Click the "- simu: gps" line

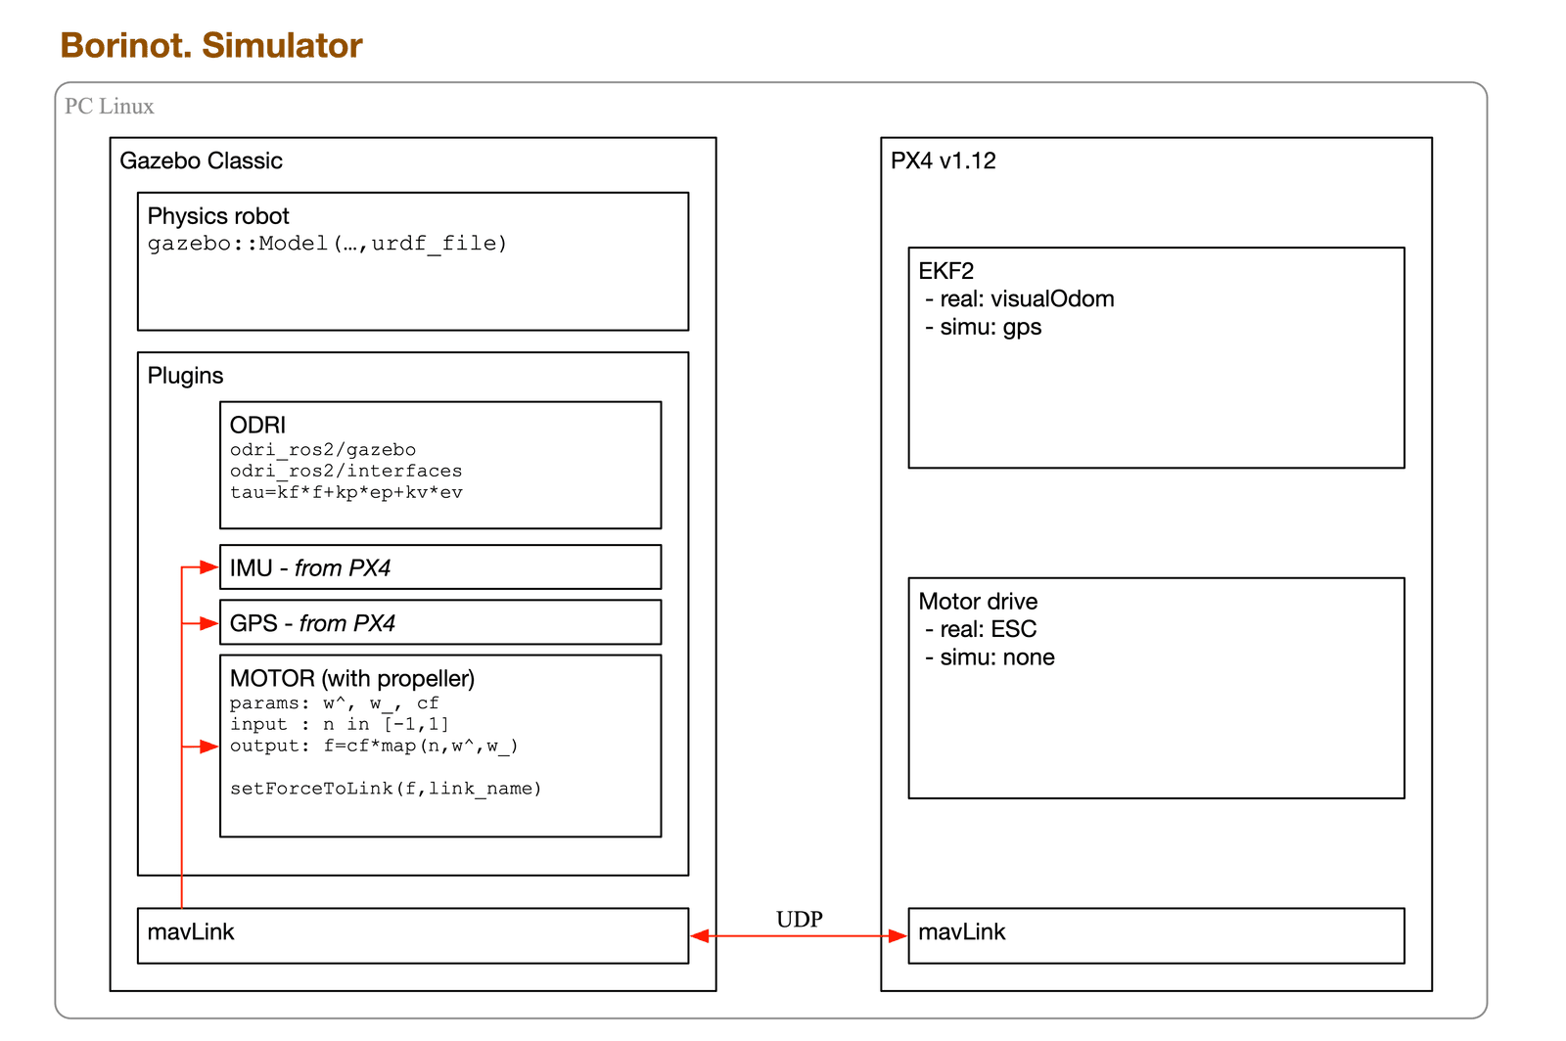[982, 327]
